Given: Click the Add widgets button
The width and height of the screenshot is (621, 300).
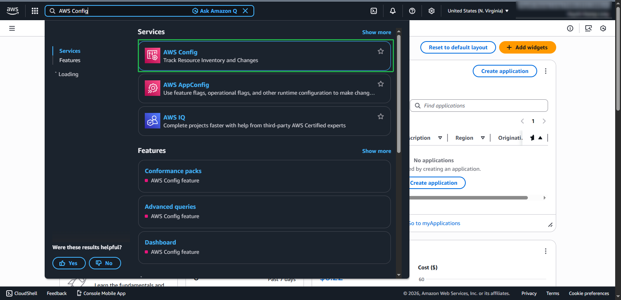Looking at the screenshot, I should pos(527,47).
